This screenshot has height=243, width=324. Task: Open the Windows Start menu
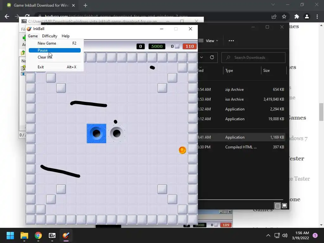(10, 235)
